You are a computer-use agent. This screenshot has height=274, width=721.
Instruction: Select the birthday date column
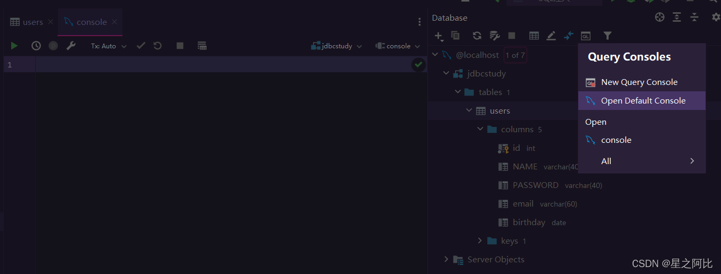(531, 222)
